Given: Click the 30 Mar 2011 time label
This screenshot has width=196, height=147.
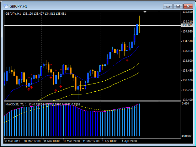Looking at the screenshot, I should pyautogui.click(x=12, y=141).
